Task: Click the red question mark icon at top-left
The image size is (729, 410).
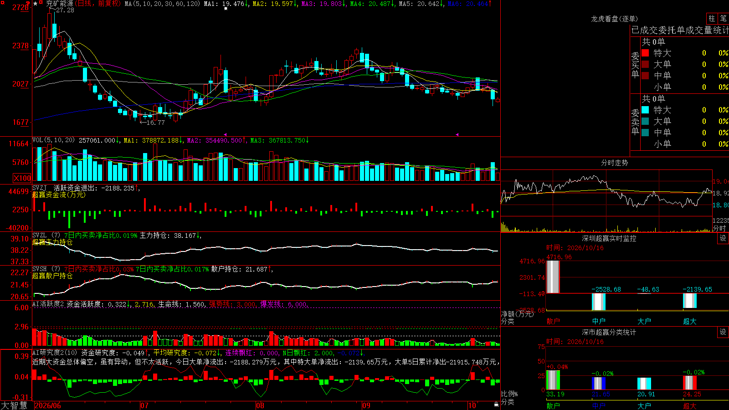Action: click(28, 3)
